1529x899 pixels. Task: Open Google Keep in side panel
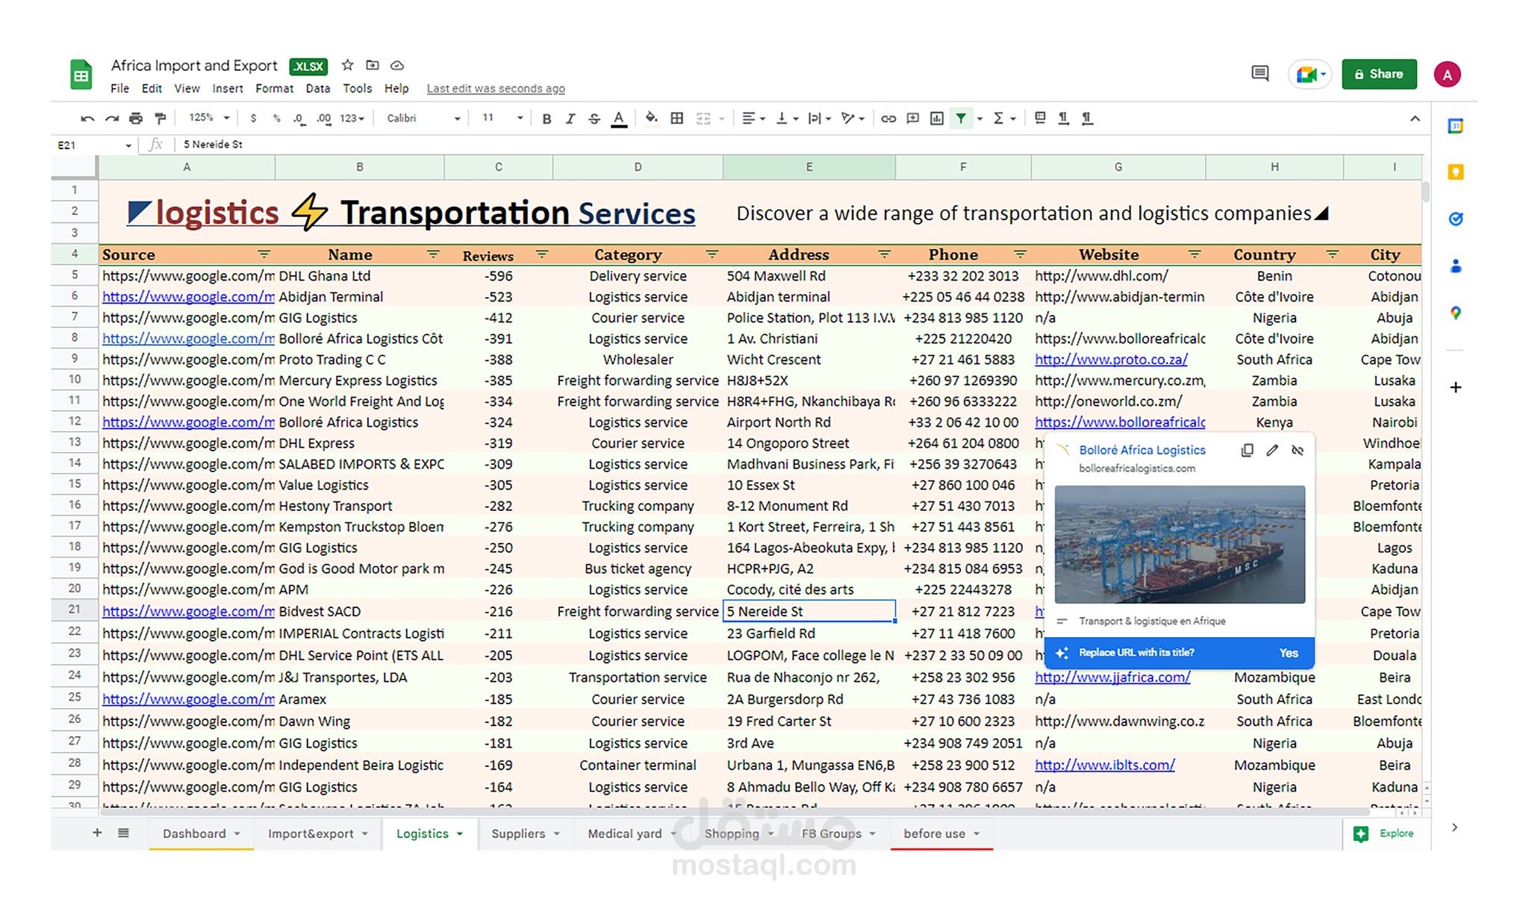coord(1455,172)
